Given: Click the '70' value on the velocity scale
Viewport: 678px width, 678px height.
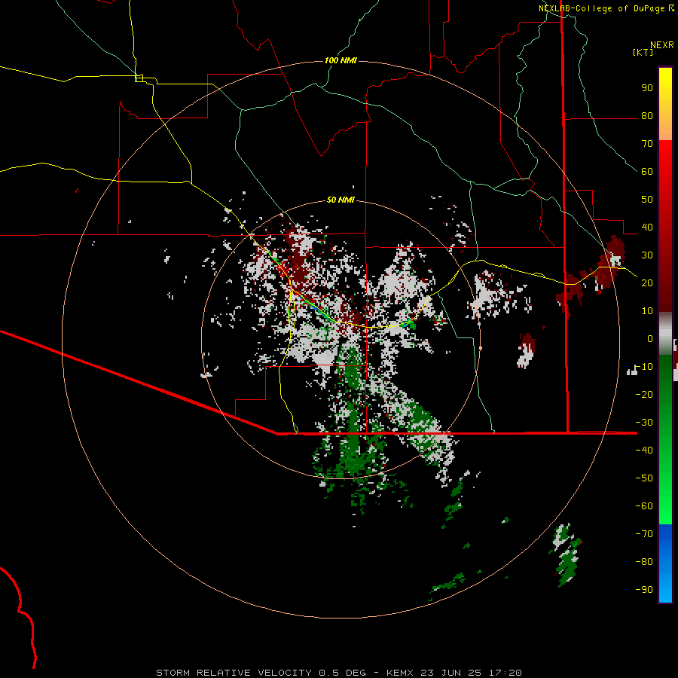Looking at the screenshot, I should click(x=647, y=144).
